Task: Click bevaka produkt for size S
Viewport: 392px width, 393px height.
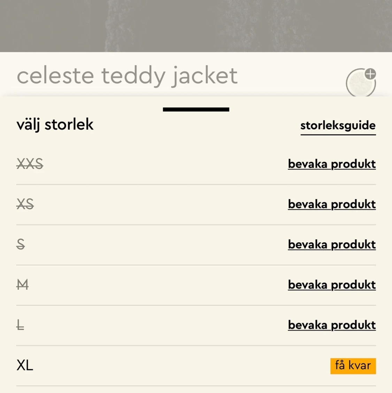Action: click(332, 245)
